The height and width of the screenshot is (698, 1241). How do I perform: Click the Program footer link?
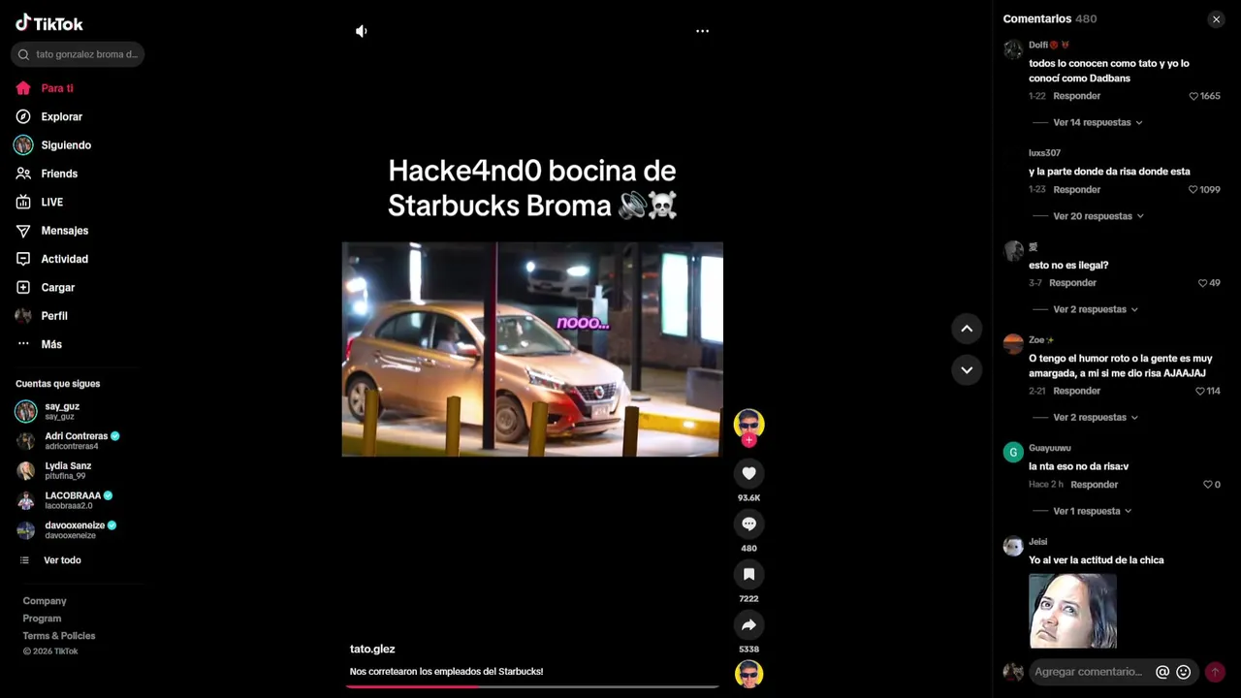click(x=42, y=619)
